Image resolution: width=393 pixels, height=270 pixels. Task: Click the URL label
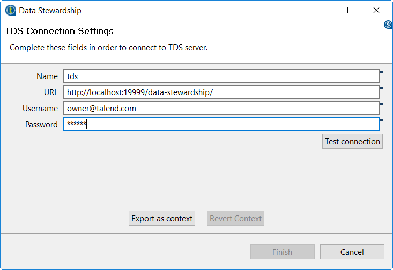point(50,92)
